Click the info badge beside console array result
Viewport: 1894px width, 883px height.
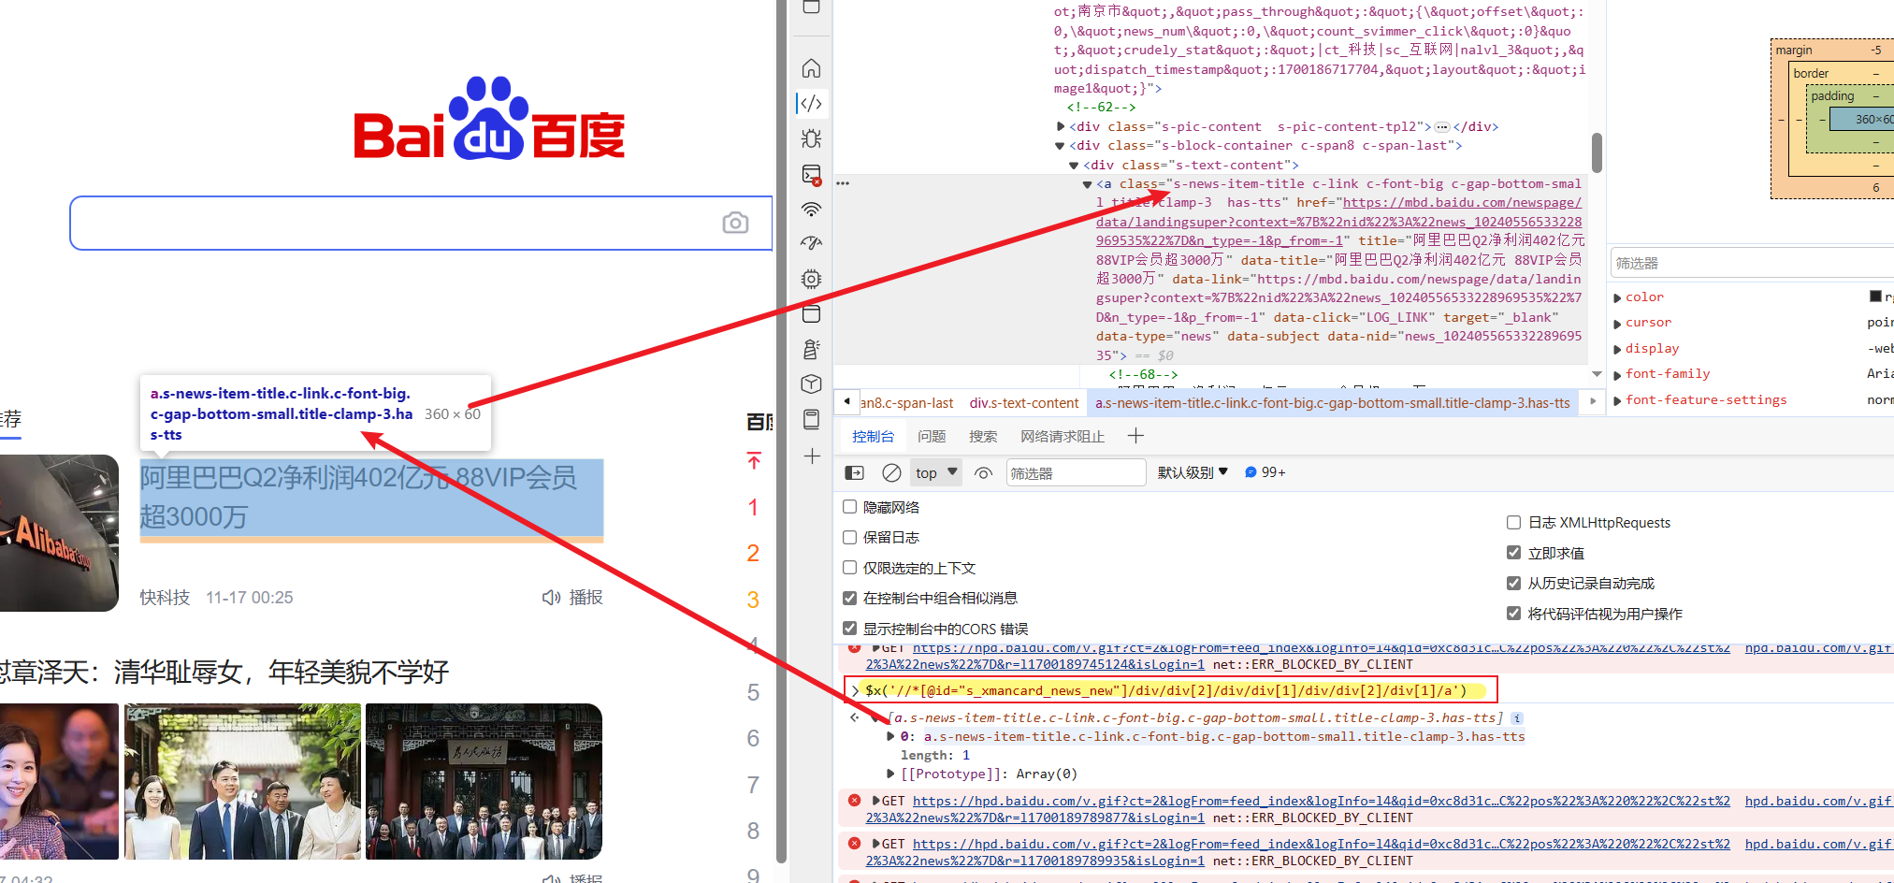[1517, 718]
